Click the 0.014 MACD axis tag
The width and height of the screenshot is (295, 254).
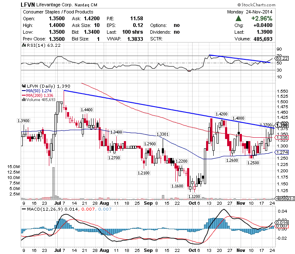[x=282, y=222]
